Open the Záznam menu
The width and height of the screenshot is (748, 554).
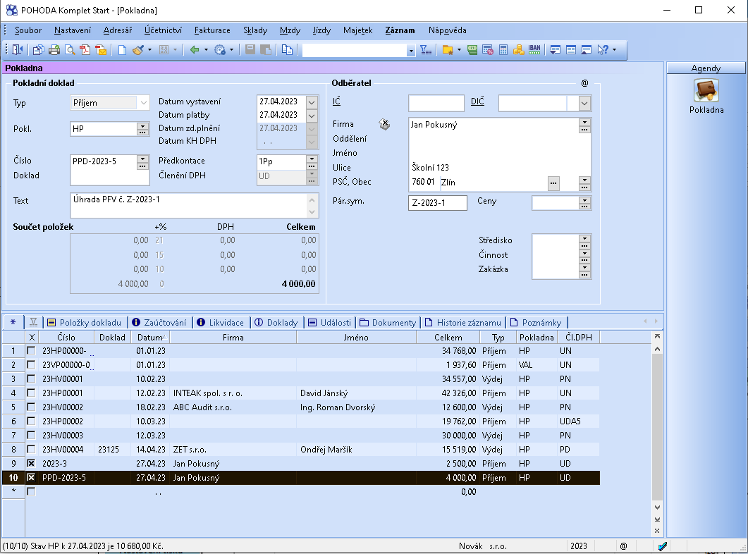(400, 30)
